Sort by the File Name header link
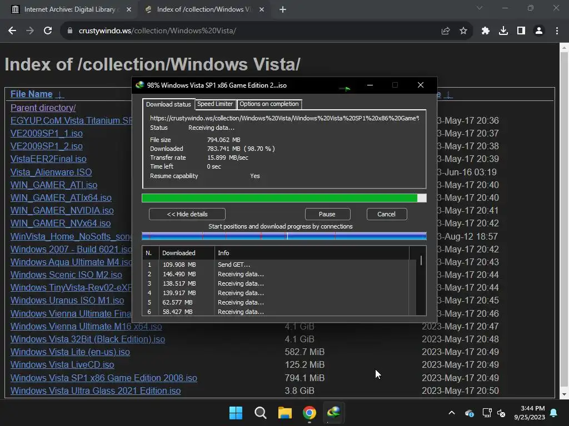The image size is (569, 426). point(32,94)
